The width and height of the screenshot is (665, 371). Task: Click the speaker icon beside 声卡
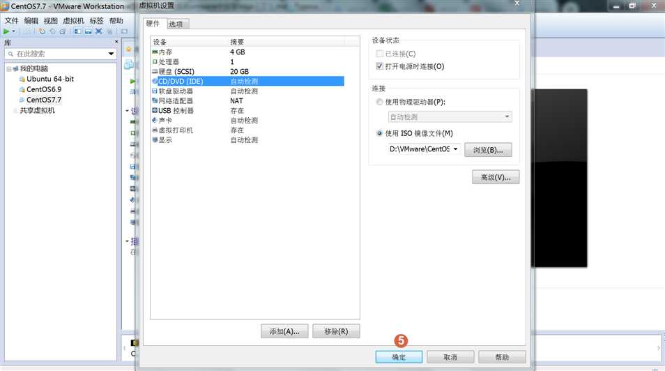click(155, 120)
